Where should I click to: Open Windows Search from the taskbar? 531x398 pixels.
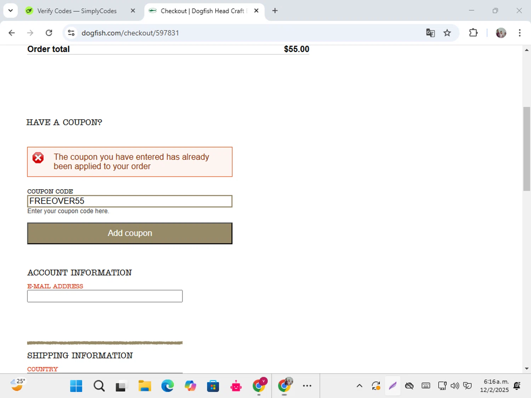(x=99, y=386)
